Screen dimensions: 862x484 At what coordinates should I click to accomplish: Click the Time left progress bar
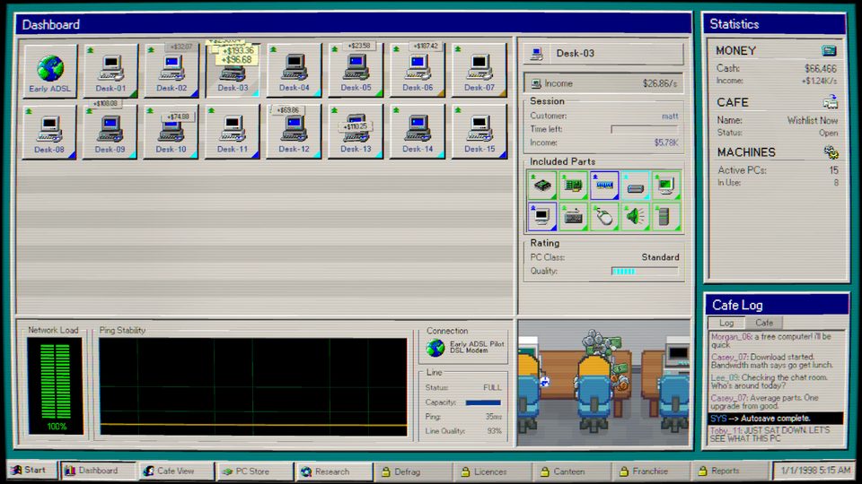tap(645, 129)
